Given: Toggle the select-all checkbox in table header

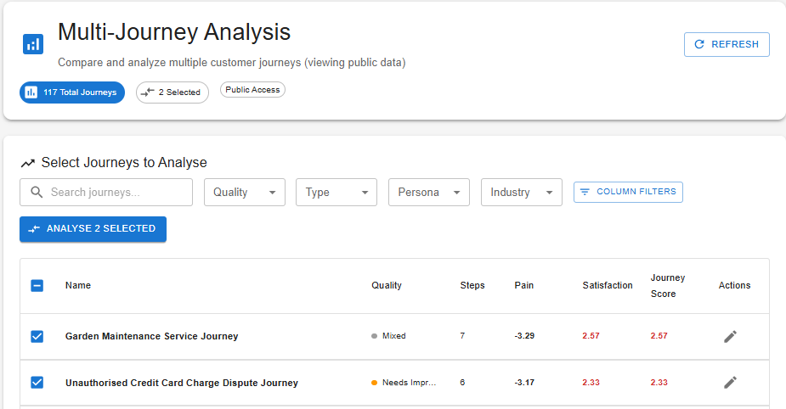Looking at the screenshot, I should click(37, 286).
